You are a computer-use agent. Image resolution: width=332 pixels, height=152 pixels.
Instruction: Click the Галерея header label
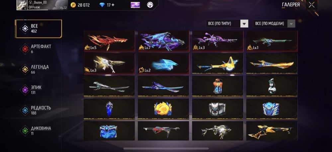tap(291, 5)
